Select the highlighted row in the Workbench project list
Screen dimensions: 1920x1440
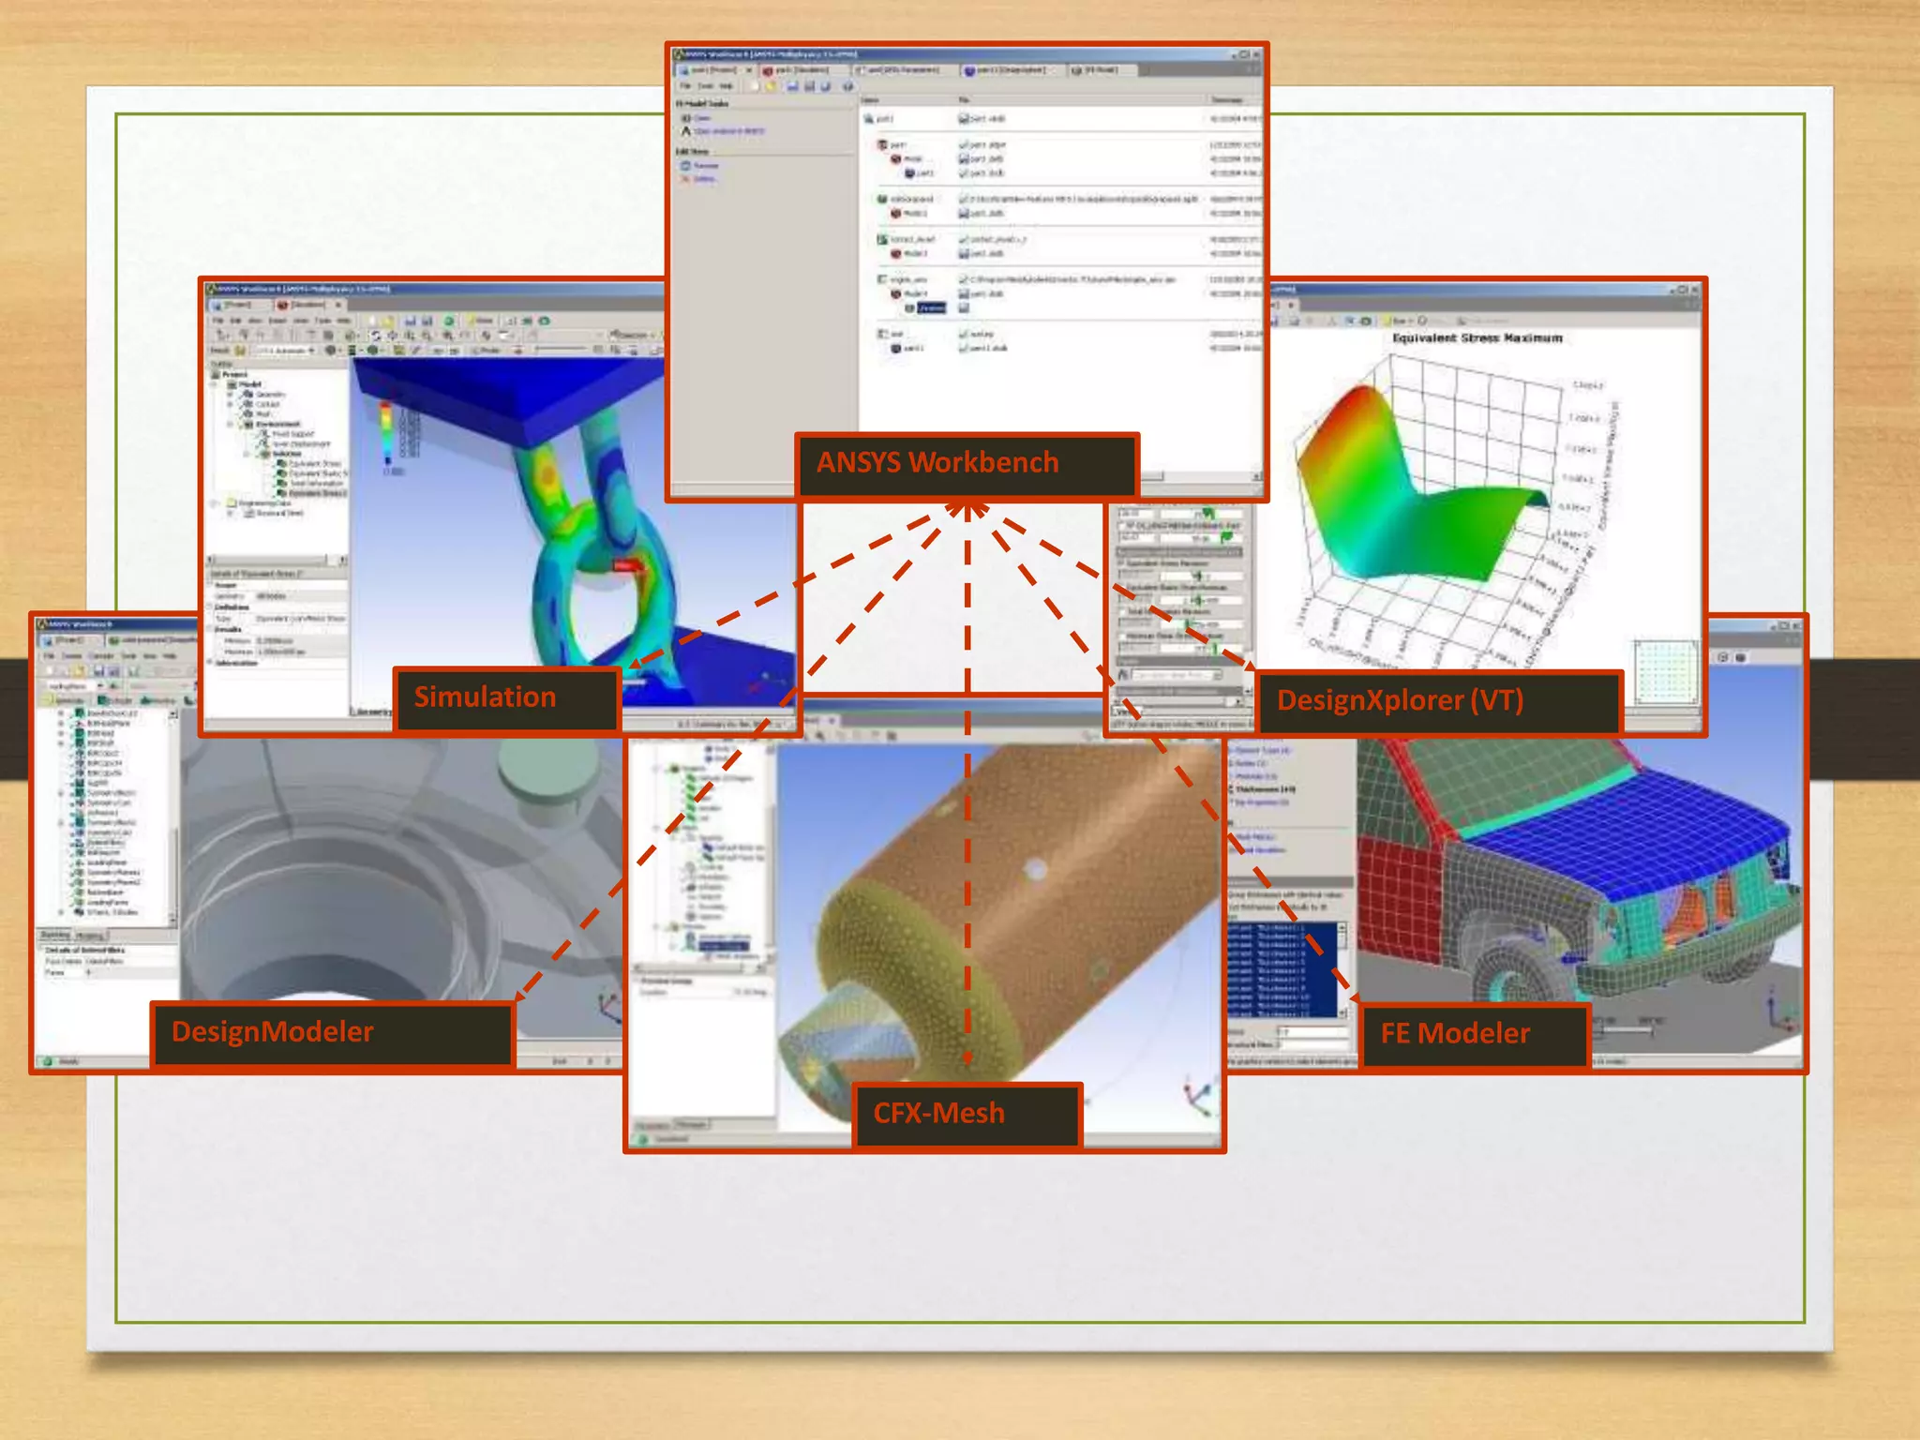(x=932, y=308)
